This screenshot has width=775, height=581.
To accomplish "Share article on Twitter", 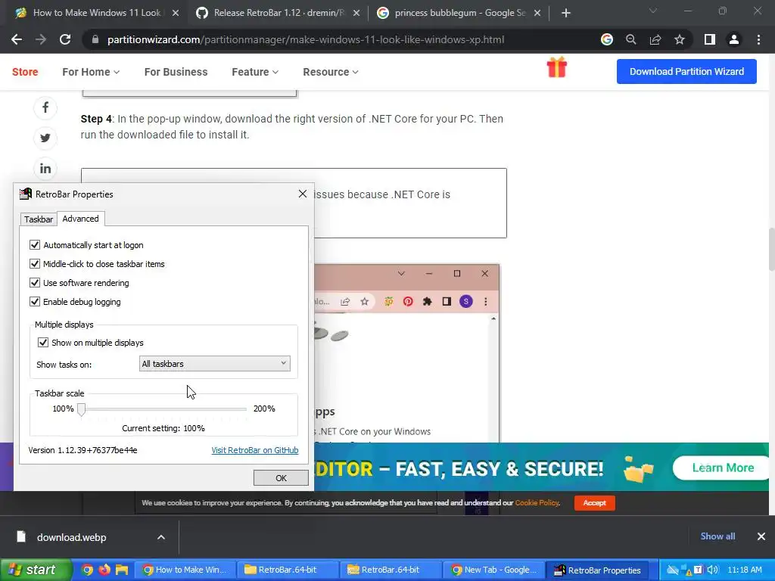I will [x=45, y=138].
